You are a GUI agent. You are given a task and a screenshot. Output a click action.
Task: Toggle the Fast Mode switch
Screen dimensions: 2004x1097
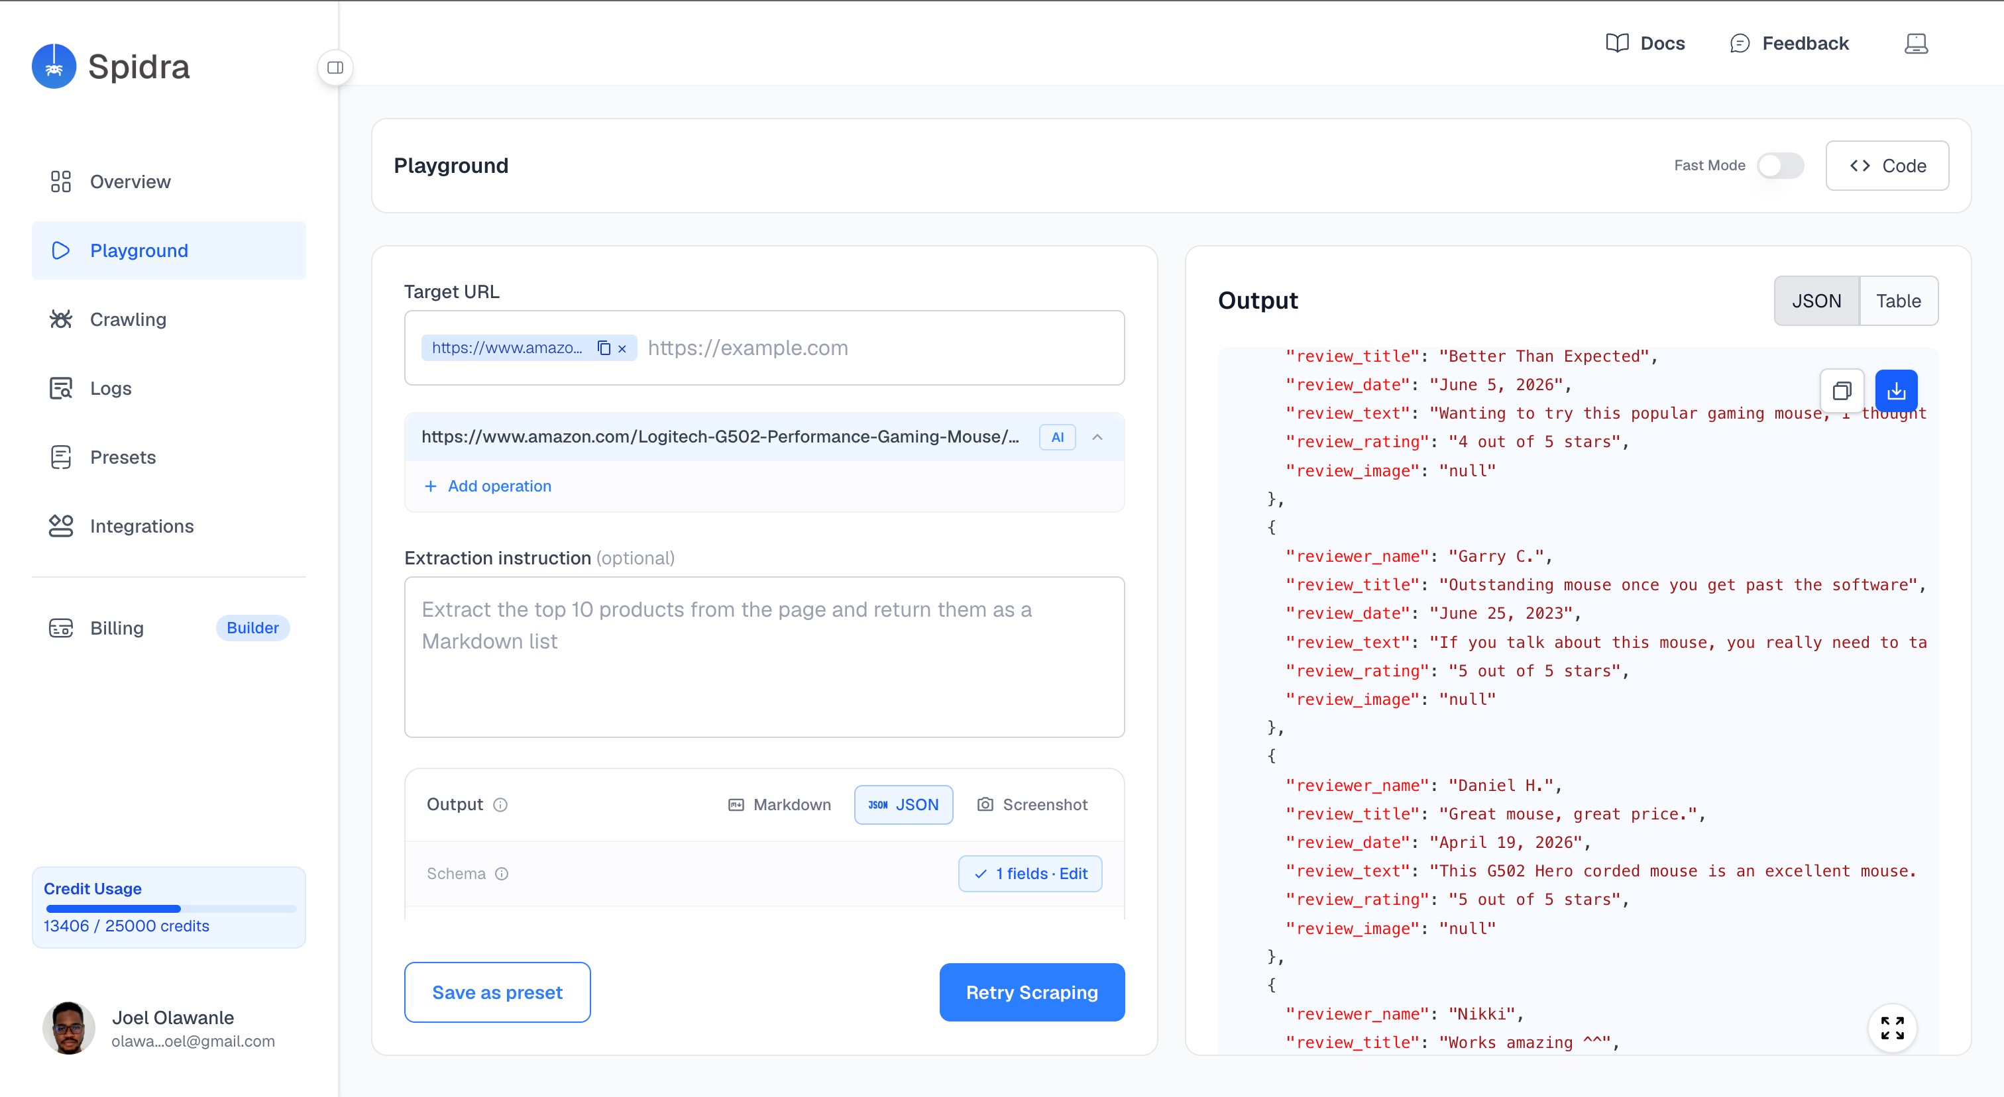(x=1781, y=166)
